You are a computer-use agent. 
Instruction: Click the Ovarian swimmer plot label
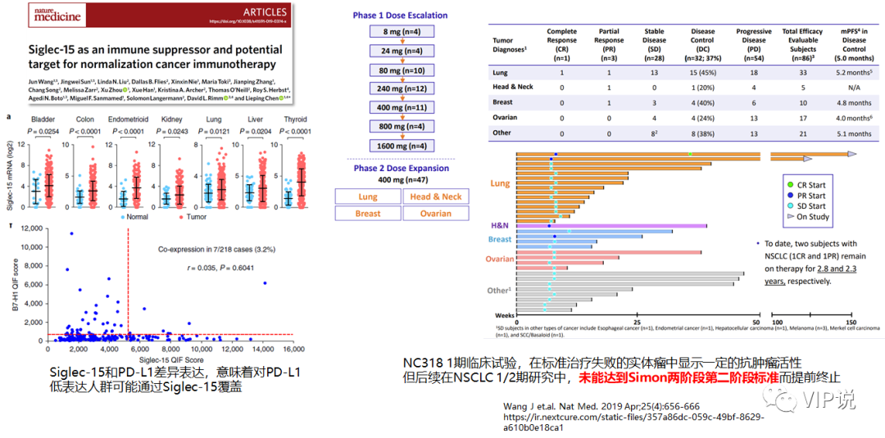(x=501, y=260)
